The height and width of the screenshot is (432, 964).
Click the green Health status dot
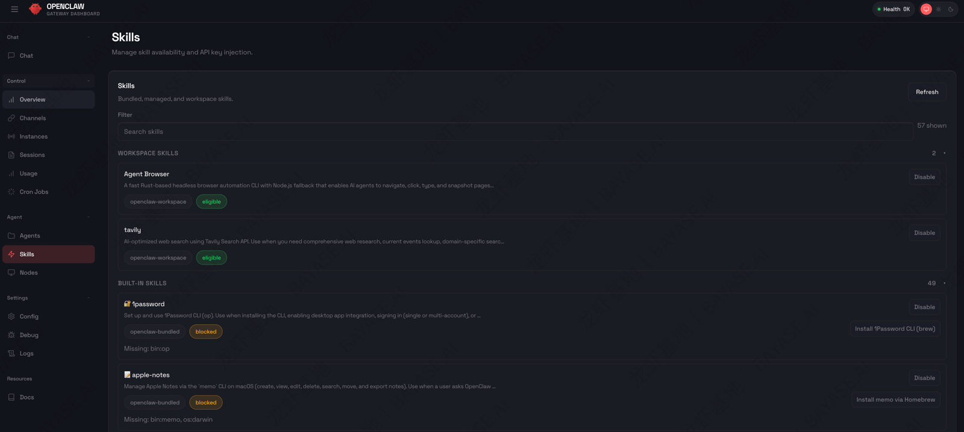tap(879, 9)
